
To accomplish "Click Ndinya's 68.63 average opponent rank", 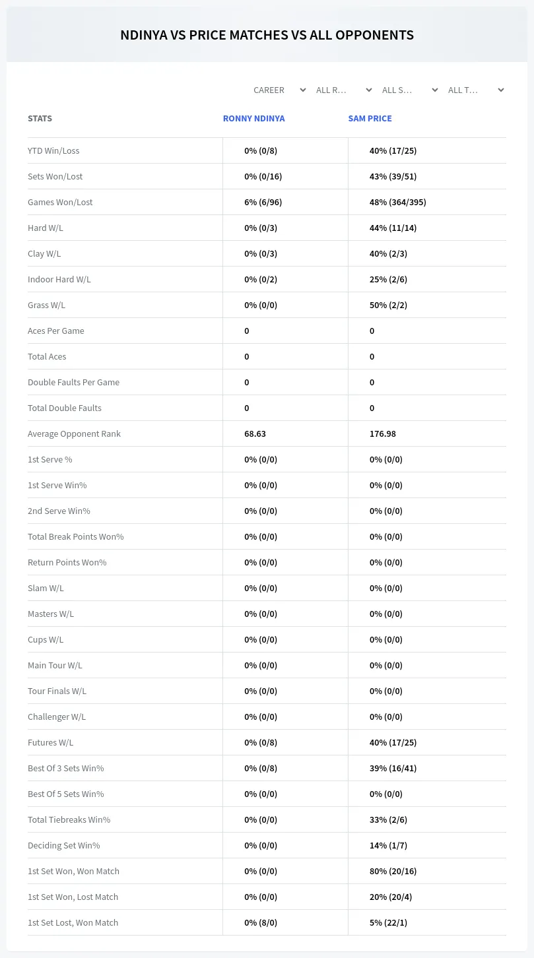I will pyautogui.click(x=255, y=433).
